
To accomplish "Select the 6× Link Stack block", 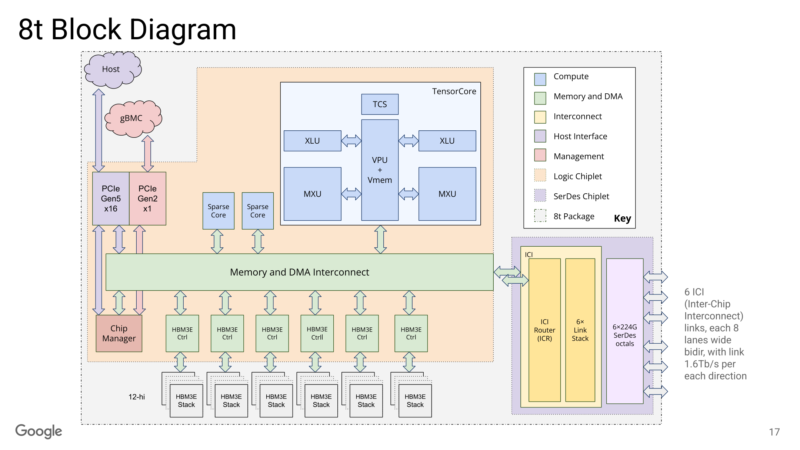I will point(580,330).
